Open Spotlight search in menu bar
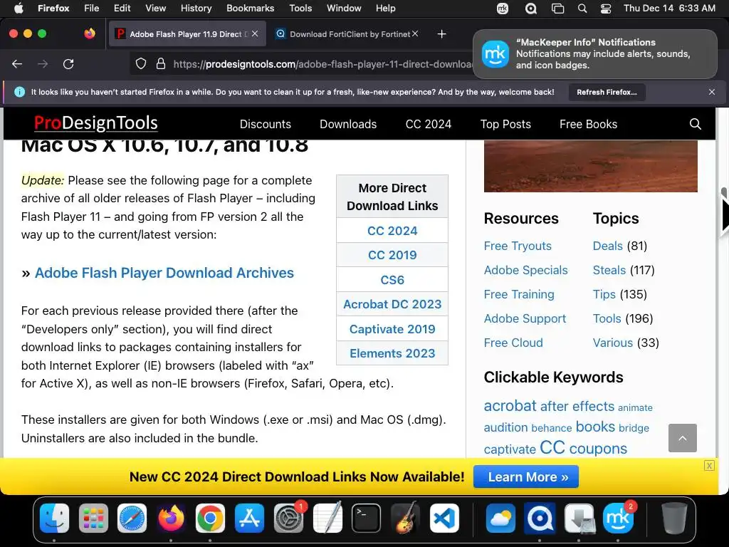The height and width of the screenshot is (547, 729). click(x=582, y=9)
